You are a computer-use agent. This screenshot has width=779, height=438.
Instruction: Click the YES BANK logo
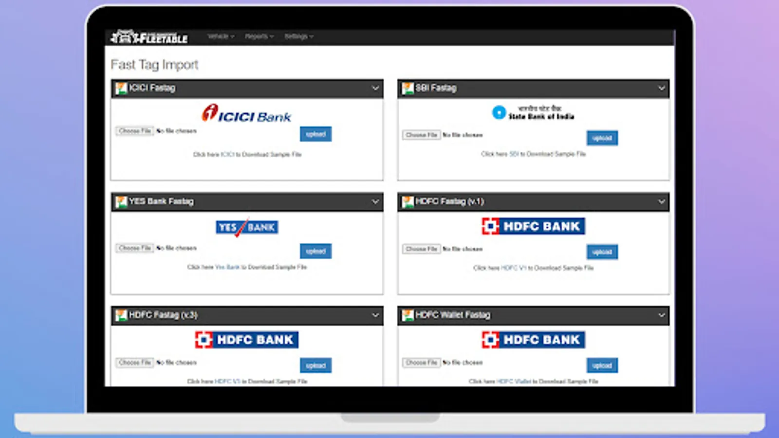pyautogui.click(x=247, y=227)
